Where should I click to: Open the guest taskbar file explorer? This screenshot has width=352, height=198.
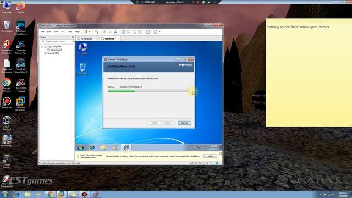pyautogui.click(x=103, y=147)
